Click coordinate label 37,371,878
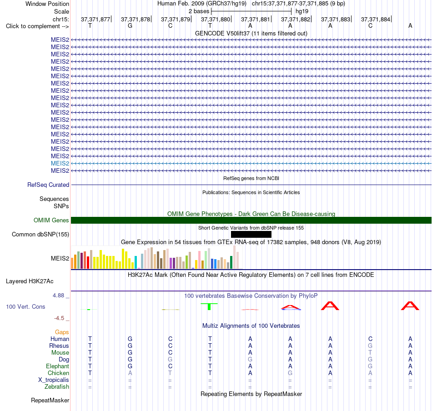 tap(135, 19)
